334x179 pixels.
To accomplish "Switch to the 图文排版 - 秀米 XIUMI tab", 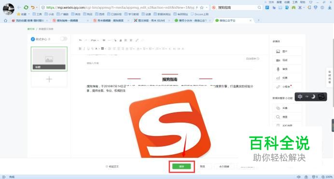I will click(x=151, y=20).
